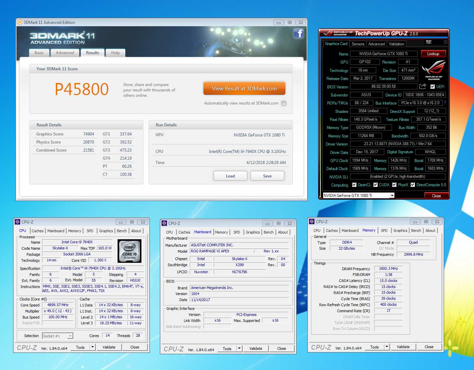The width and height of the screenshot is (474, 370).
Task: Toggle the UEFI checkbox in GPU-Z
Action: 433,87
